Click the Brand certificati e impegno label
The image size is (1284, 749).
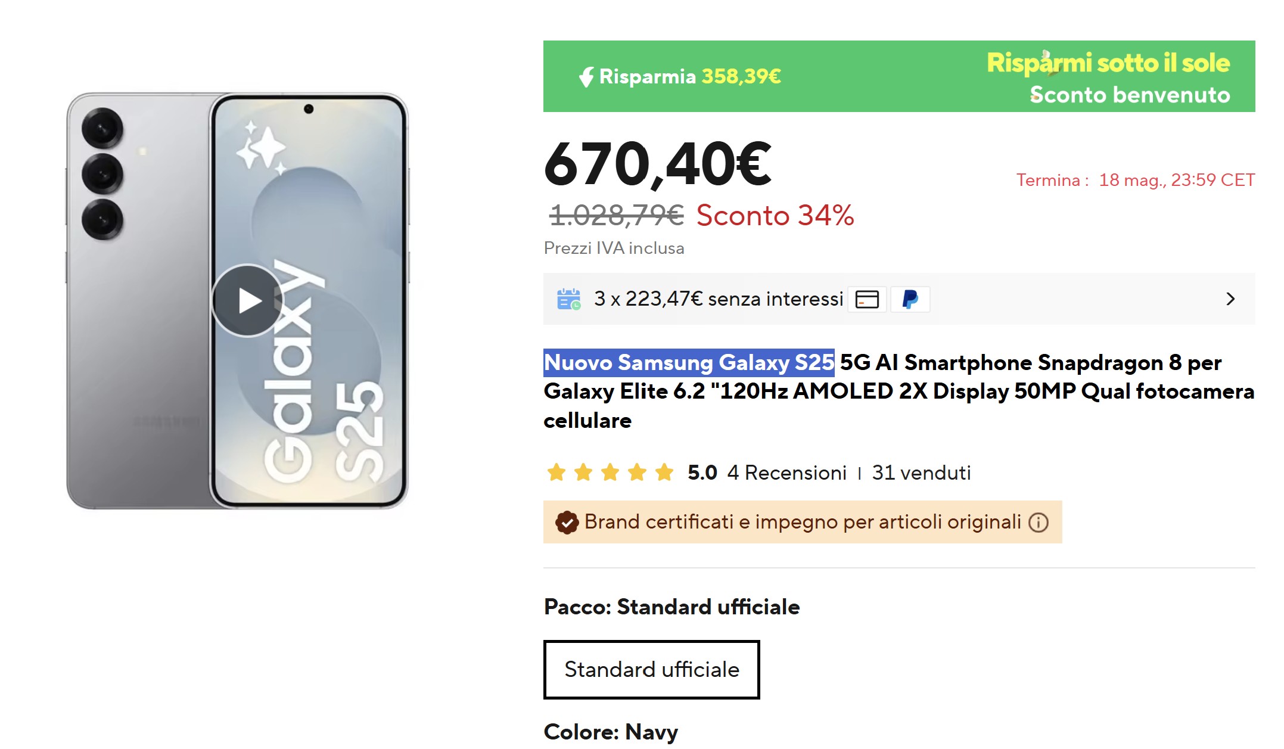pyautogui.click(x=803, y=522)
